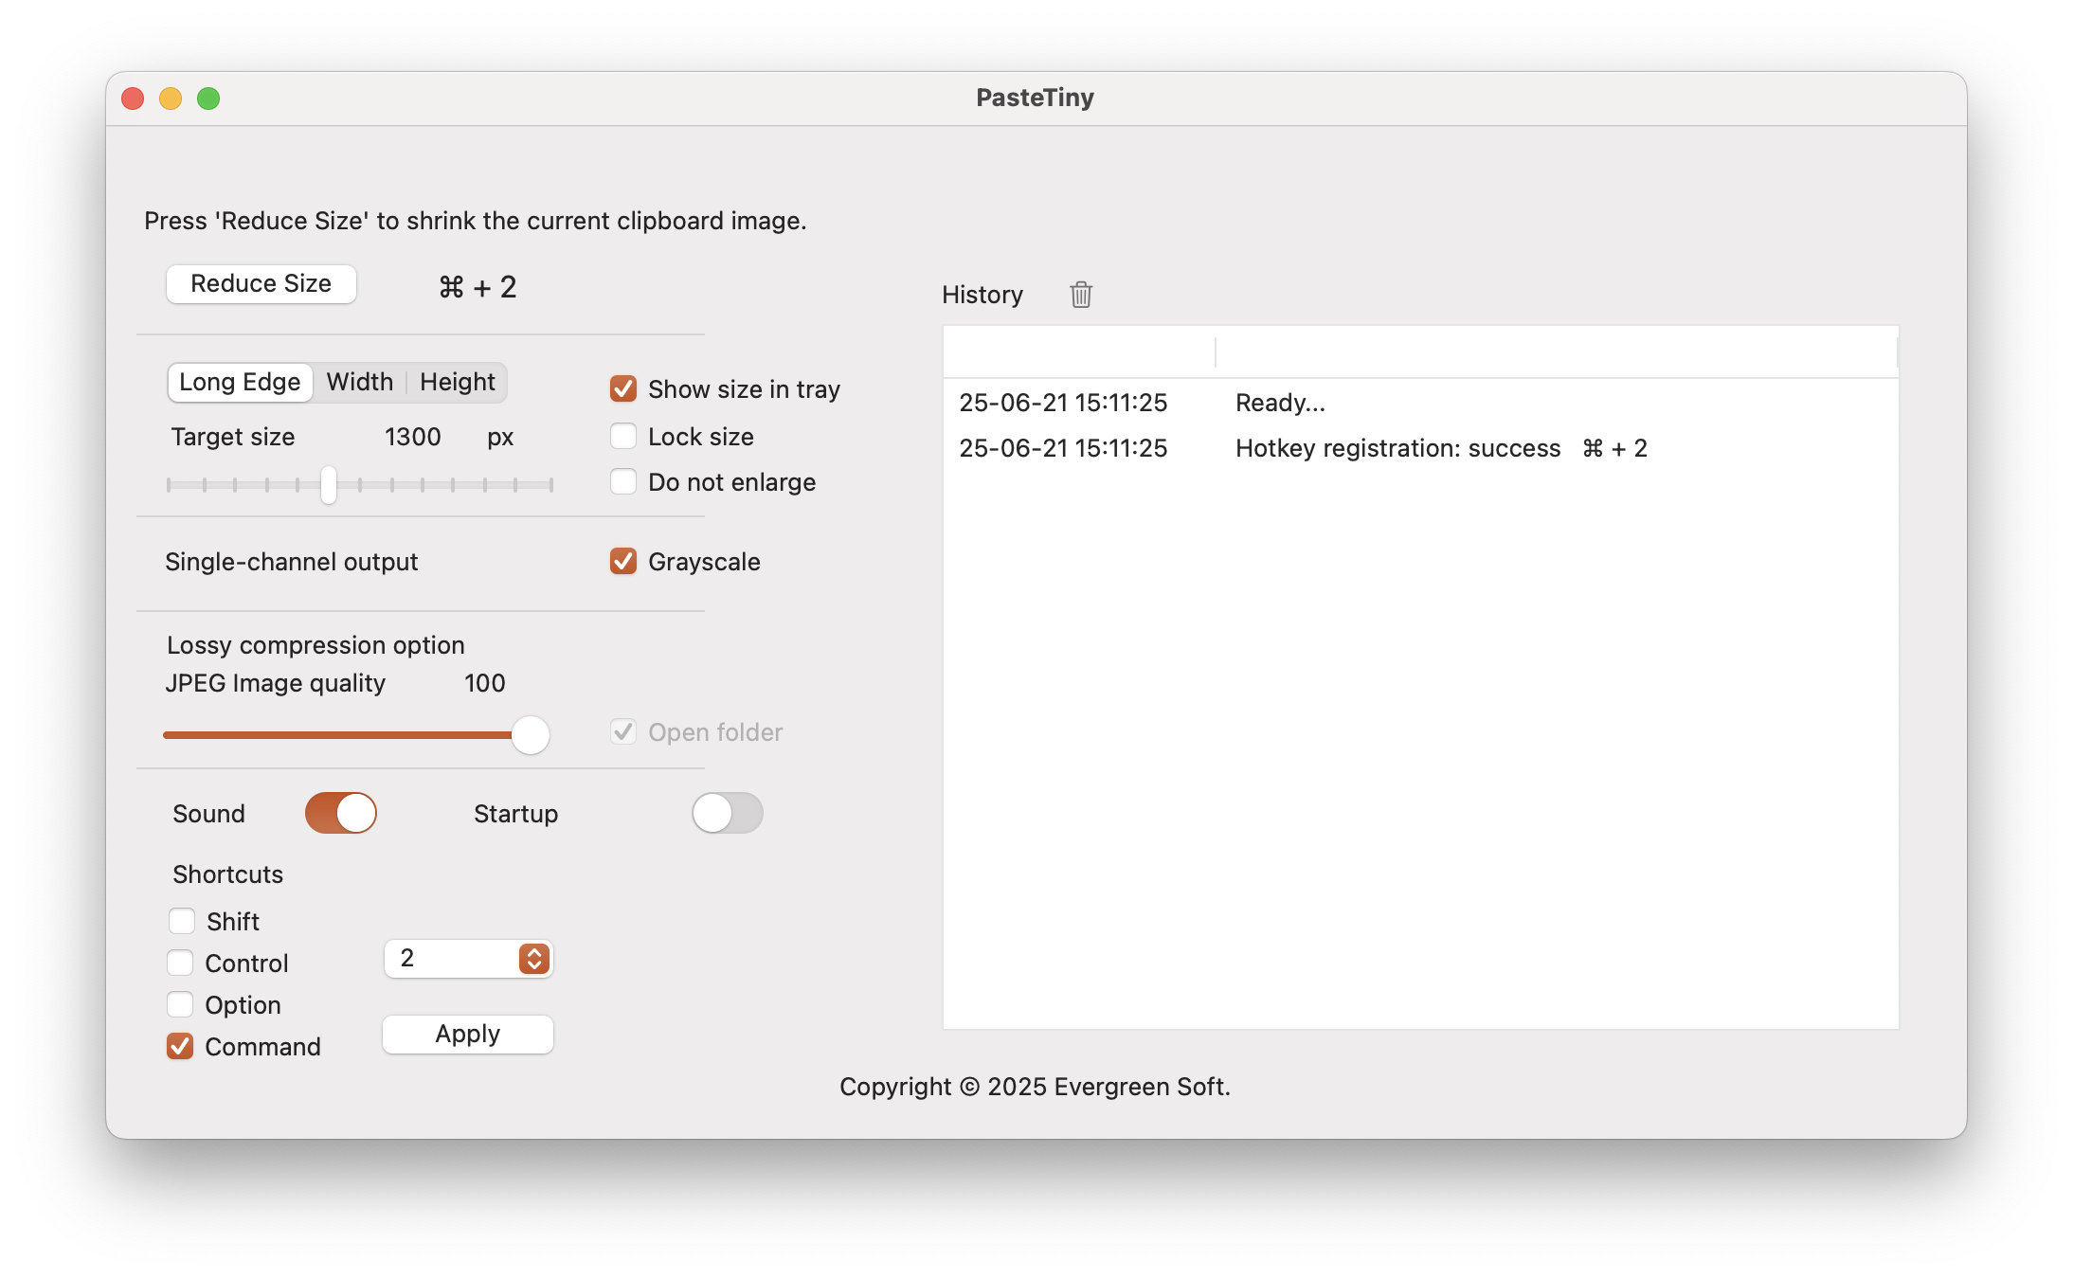The width and height of the screenshot is (2073, 1279).
Task: Click the Target size slider knob
Action: click(x=328, y=485)
